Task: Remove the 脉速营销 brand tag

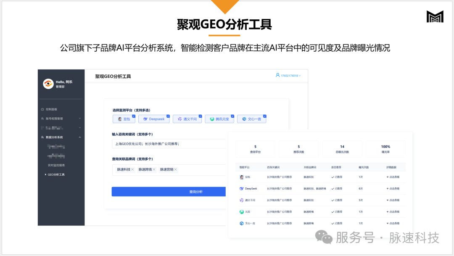Action: (x=175, y=169)
